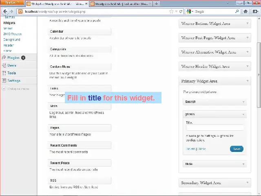261x196 pixels.
Task: Click the Plugins menu icon in sidebar
Action: 4,58
